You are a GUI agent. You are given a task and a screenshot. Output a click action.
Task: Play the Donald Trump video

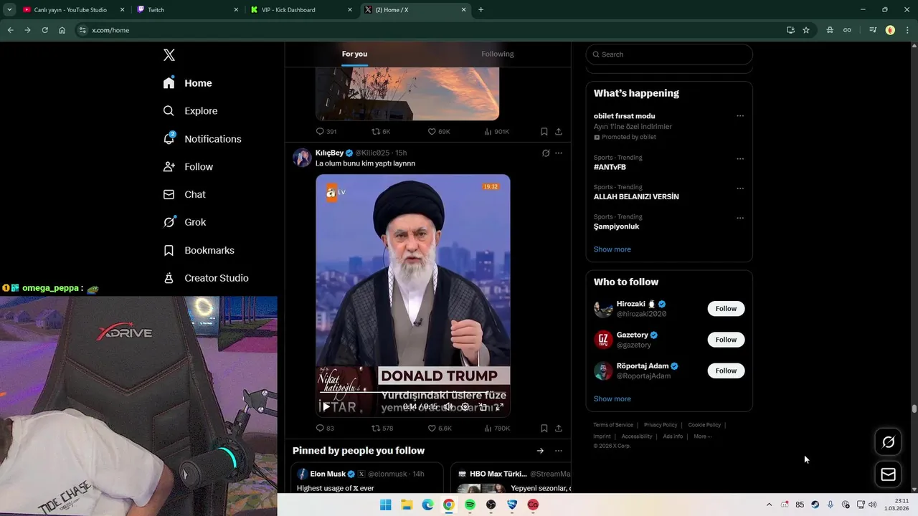pos(326,406)
